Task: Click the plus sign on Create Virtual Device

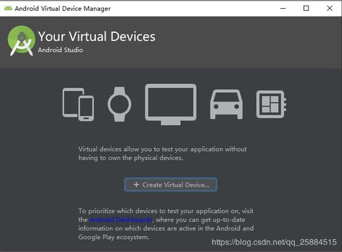Action: tap(136, 184)
